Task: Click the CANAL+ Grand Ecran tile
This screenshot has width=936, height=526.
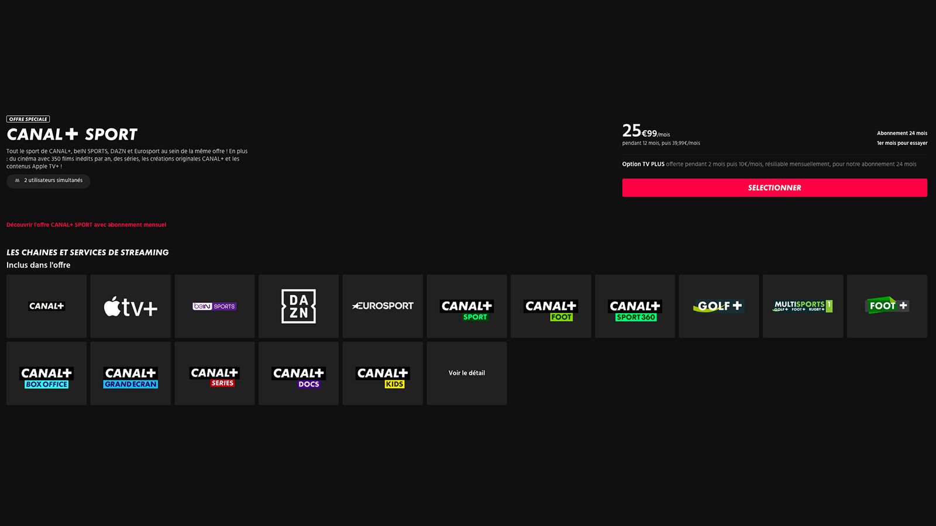Action: tap(130, 373)
